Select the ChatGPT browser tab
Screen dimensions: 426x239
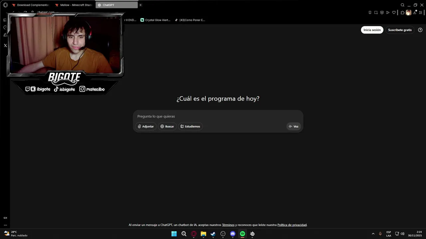pyautogui.click(x=116, y=5)
